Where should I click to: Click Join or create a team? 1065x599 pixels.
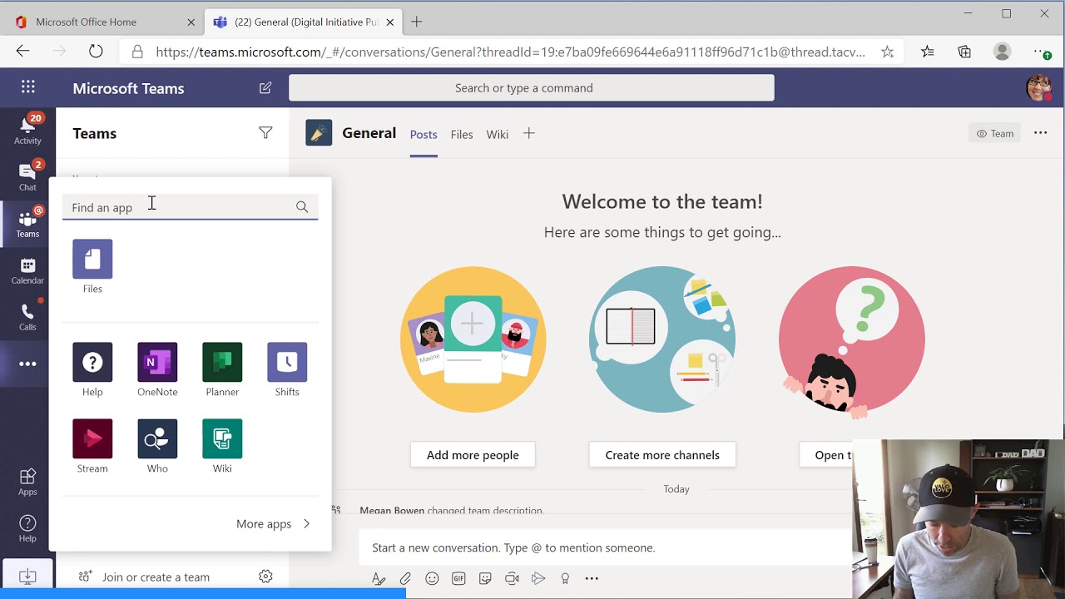tap(156, 577)
